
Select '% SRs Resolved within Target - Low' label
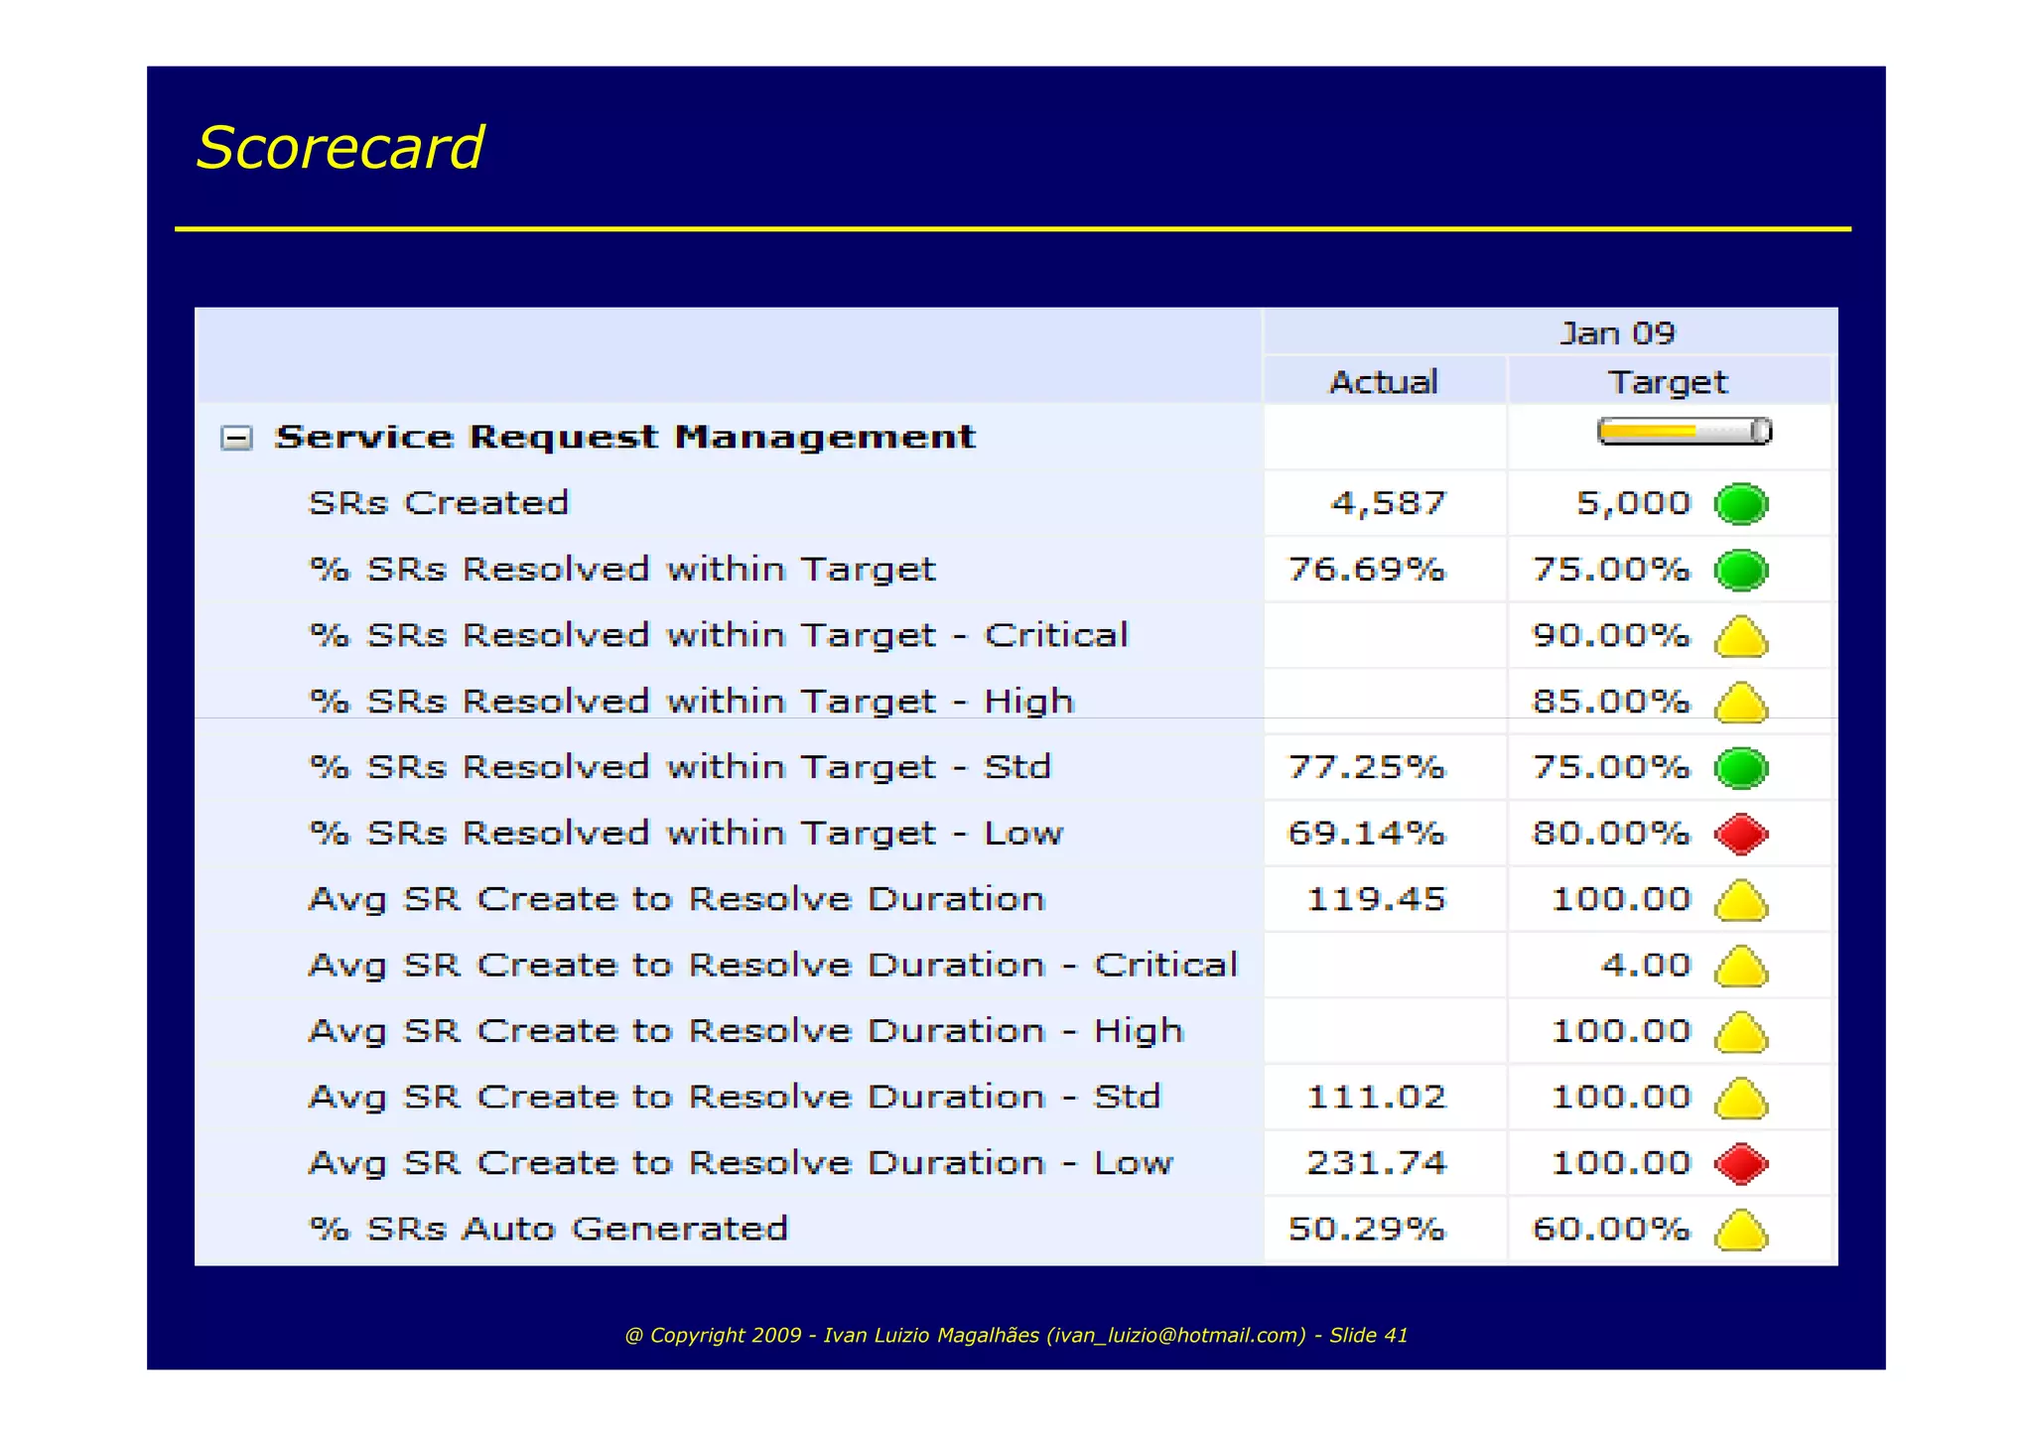686,834
